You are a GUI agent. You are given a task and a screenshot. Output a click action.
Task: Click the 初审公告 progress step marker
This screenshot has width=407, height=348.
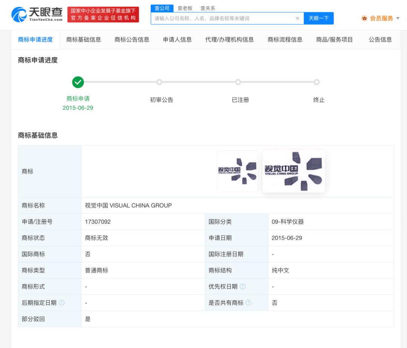159,82
